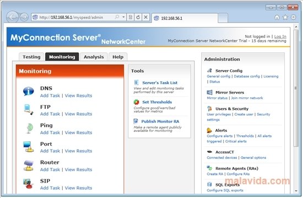This screenshot has width=303, height=198.
Task: Click the Remote Agents icon
Action: point(209,168)
